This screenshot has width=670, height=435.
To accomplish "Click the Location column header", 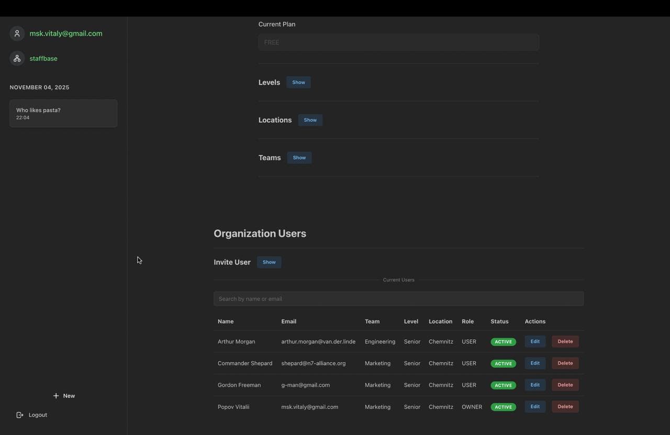I will [x=440, y=321].
